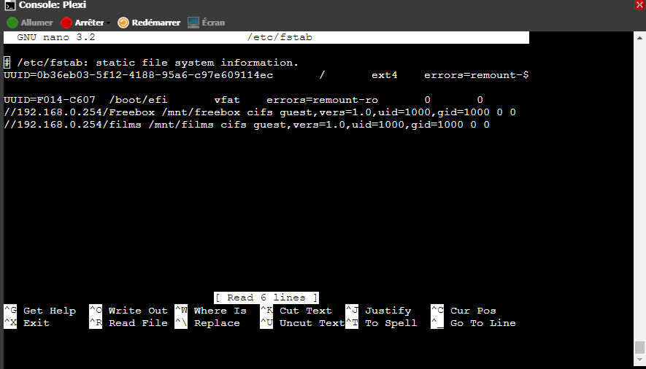This screenshot has width=646, height=369.
Task: Click the Console: Plexi window title
Action: 53,5
